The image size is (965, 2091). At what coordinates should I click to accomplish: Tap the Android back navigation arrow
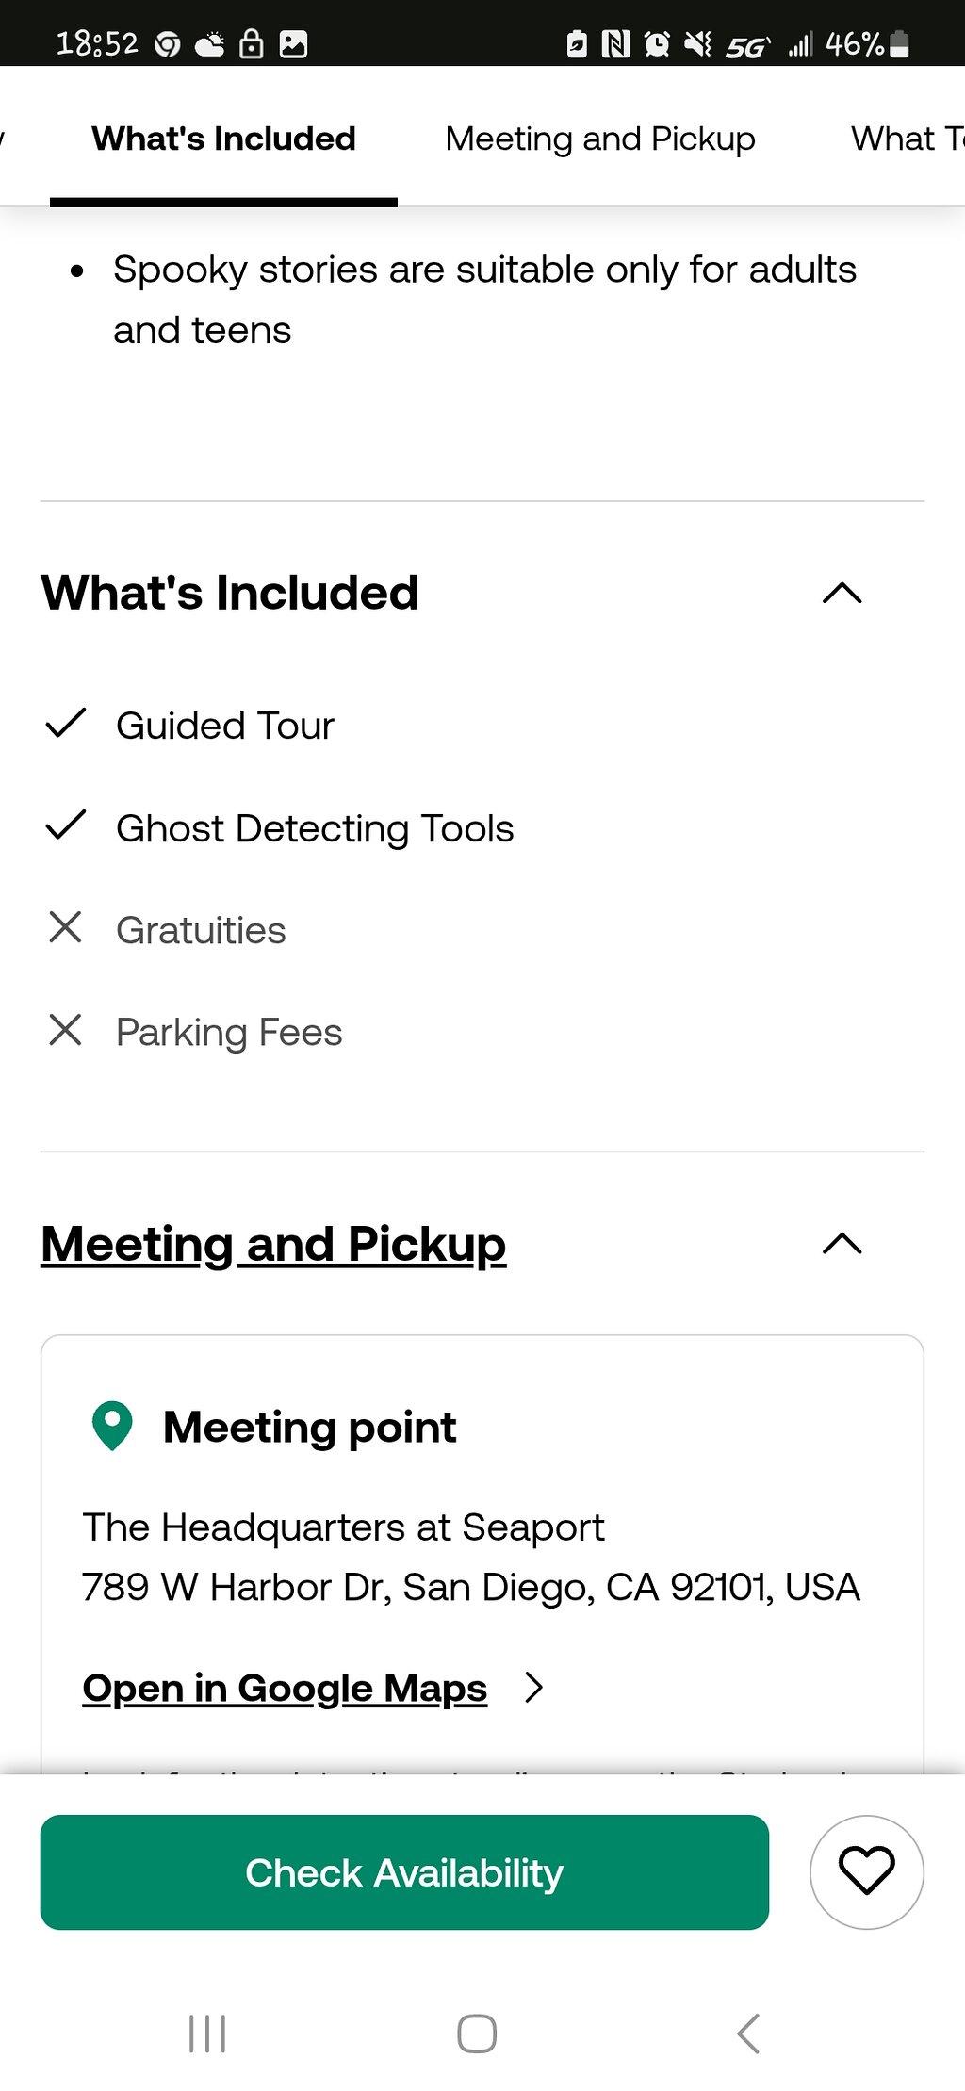[748, 2034]
